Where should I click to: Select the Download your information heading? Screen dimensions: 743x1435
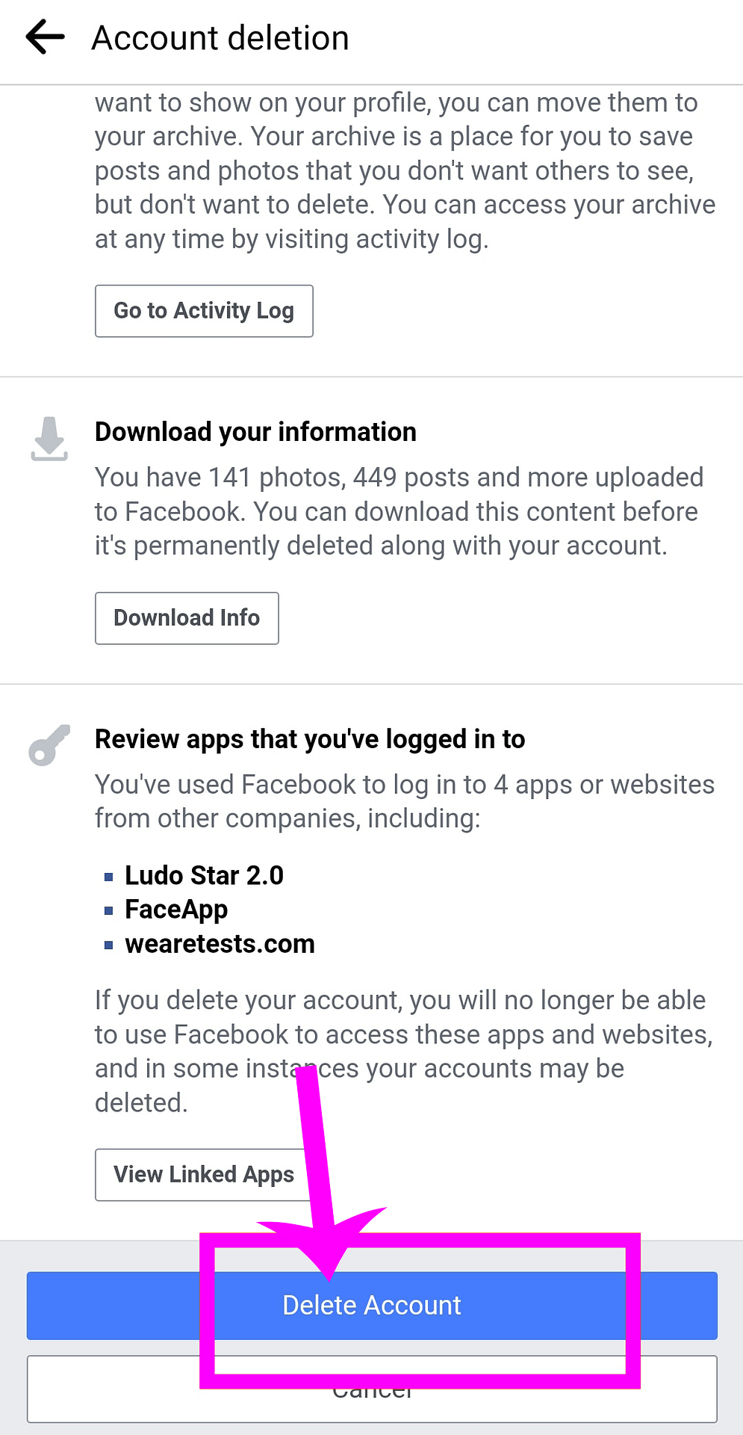[x=255, y=432]
